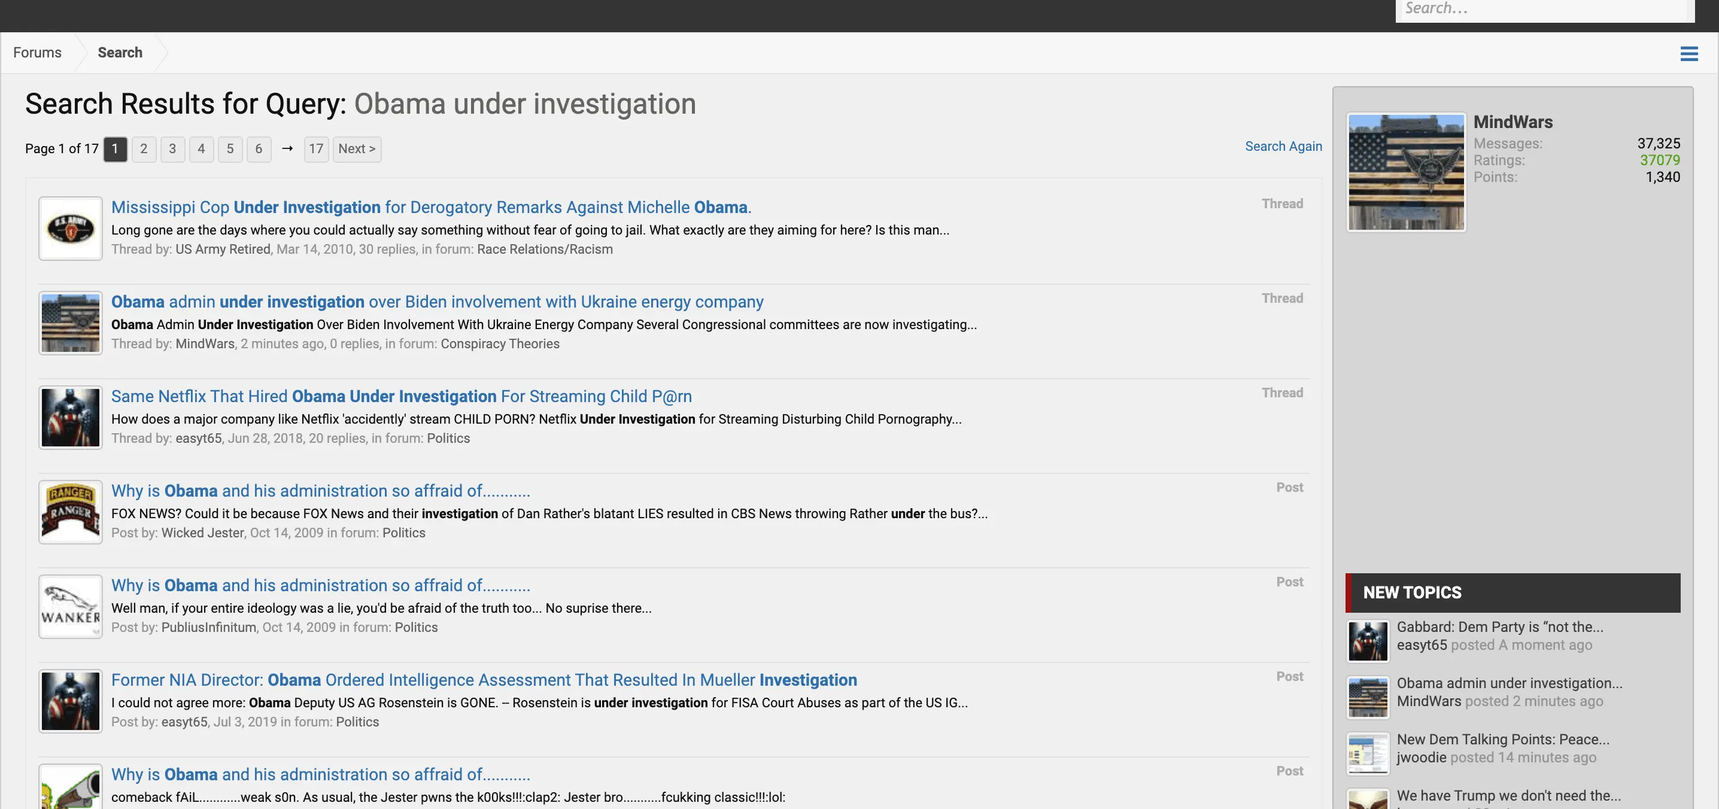Click Wicked Jester Ranger avatar
Image resolution: width=1719 pixels, height=809 pixels.
coord(70,512)
